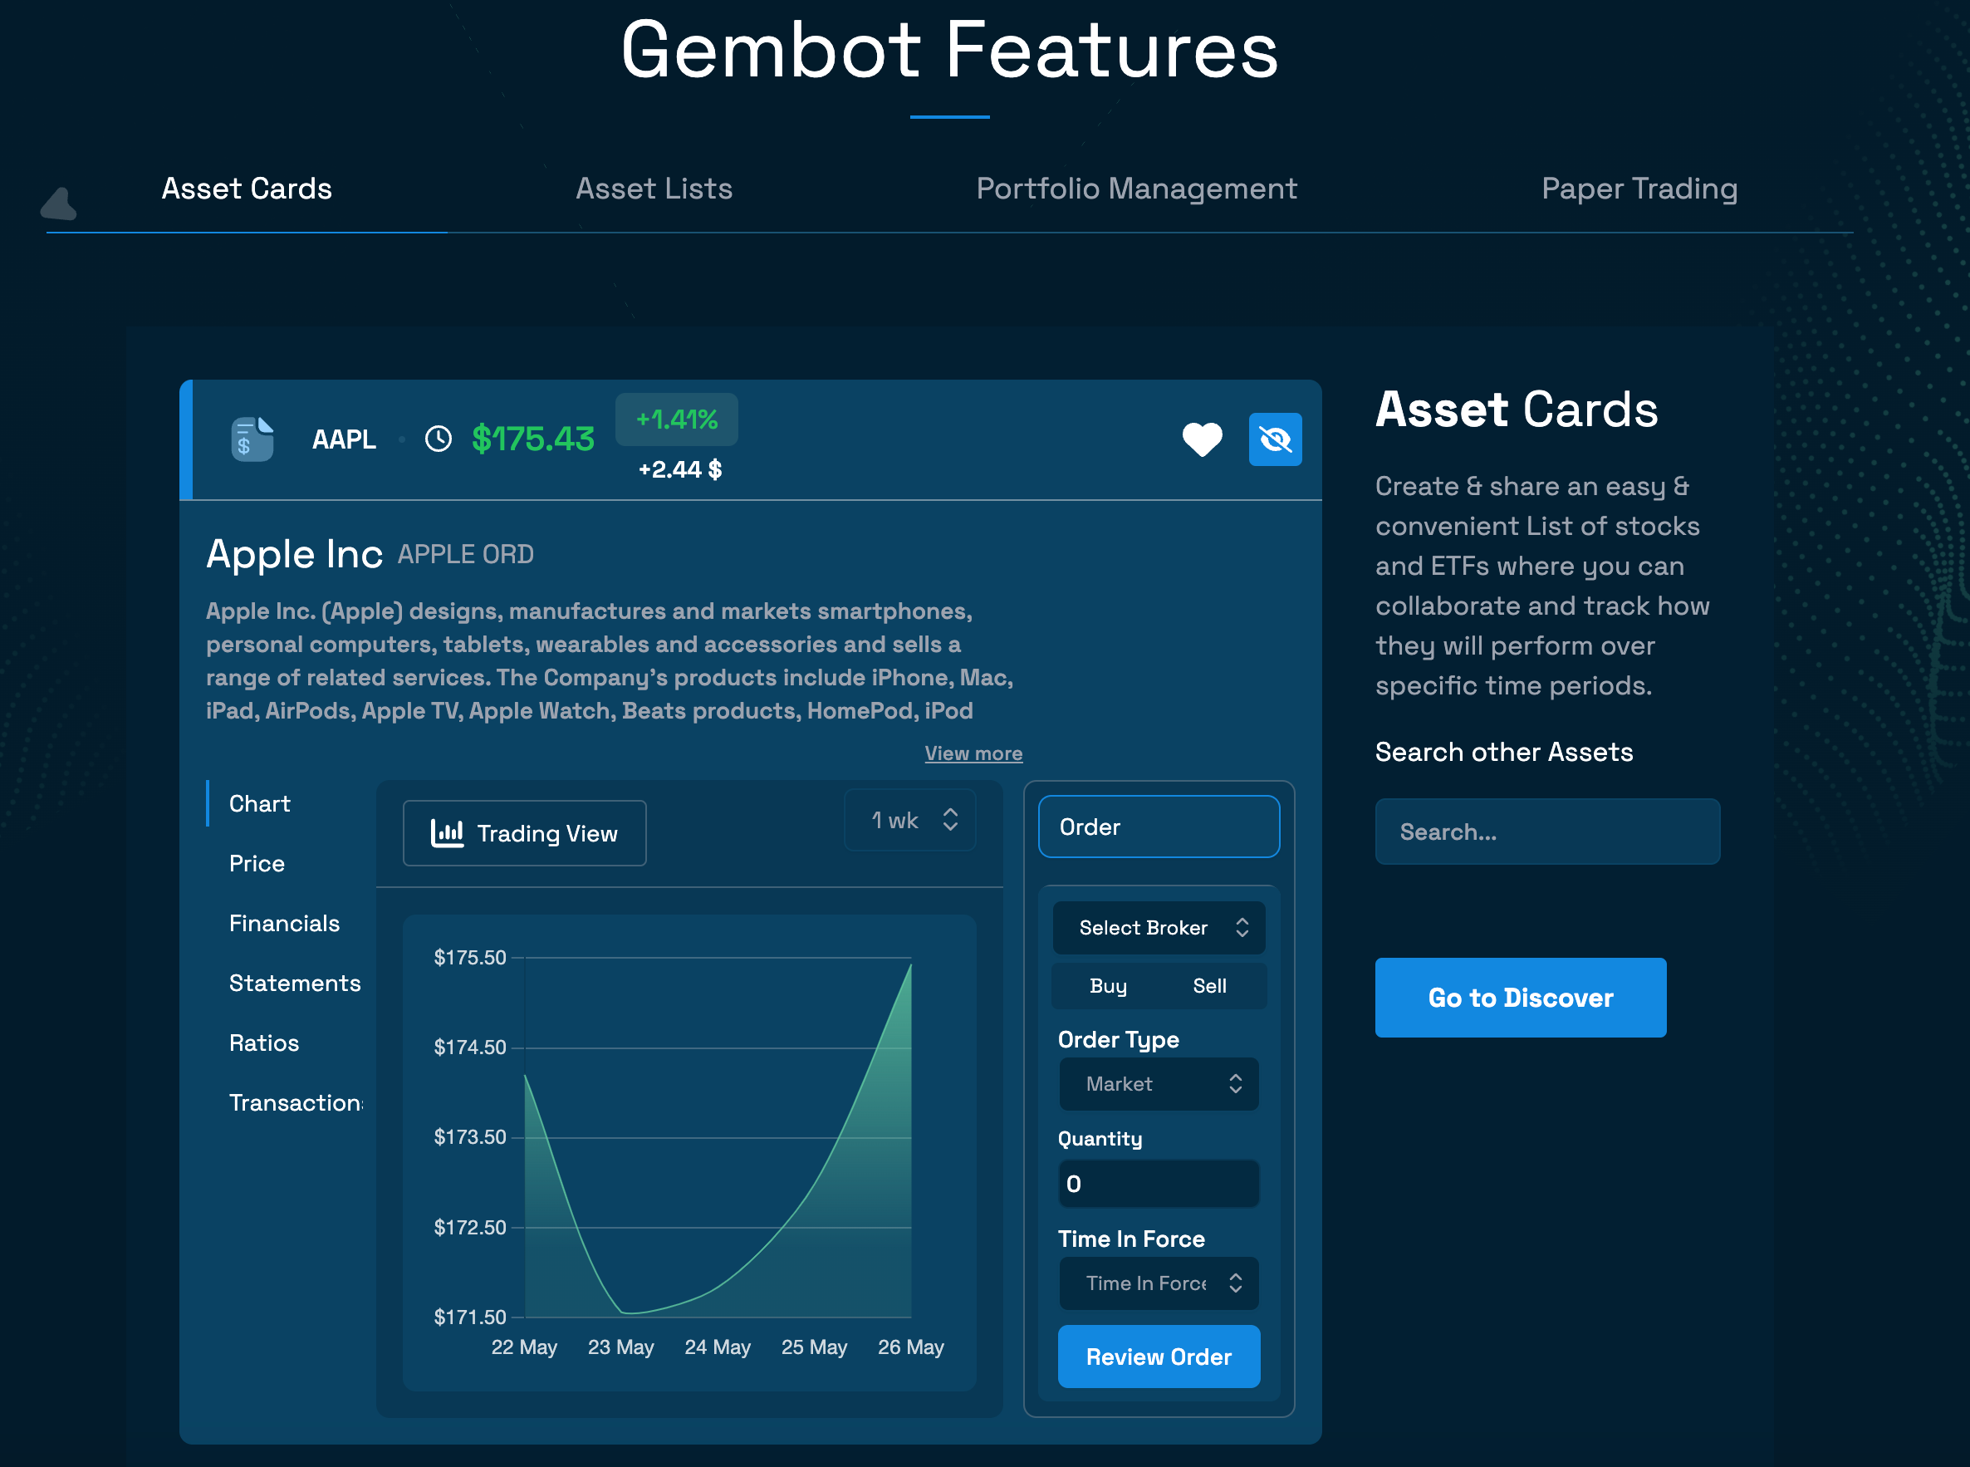Click the AAPL stock document icon
1970x1467 pixels.
click(x=252, y=438)
